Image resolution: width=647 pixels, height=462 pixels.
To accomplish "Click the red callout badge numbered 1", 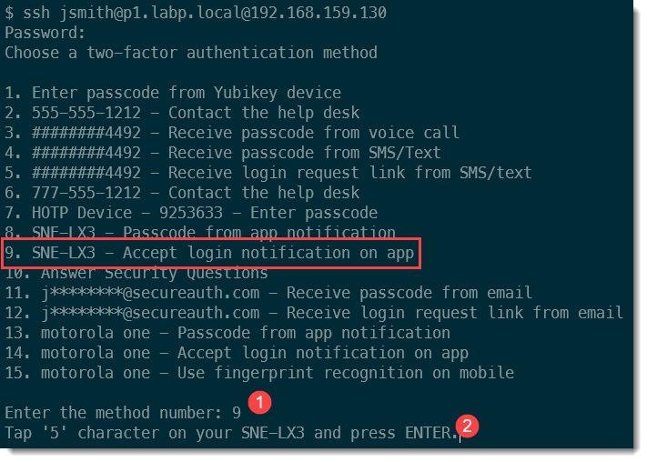I will (261, 401).
